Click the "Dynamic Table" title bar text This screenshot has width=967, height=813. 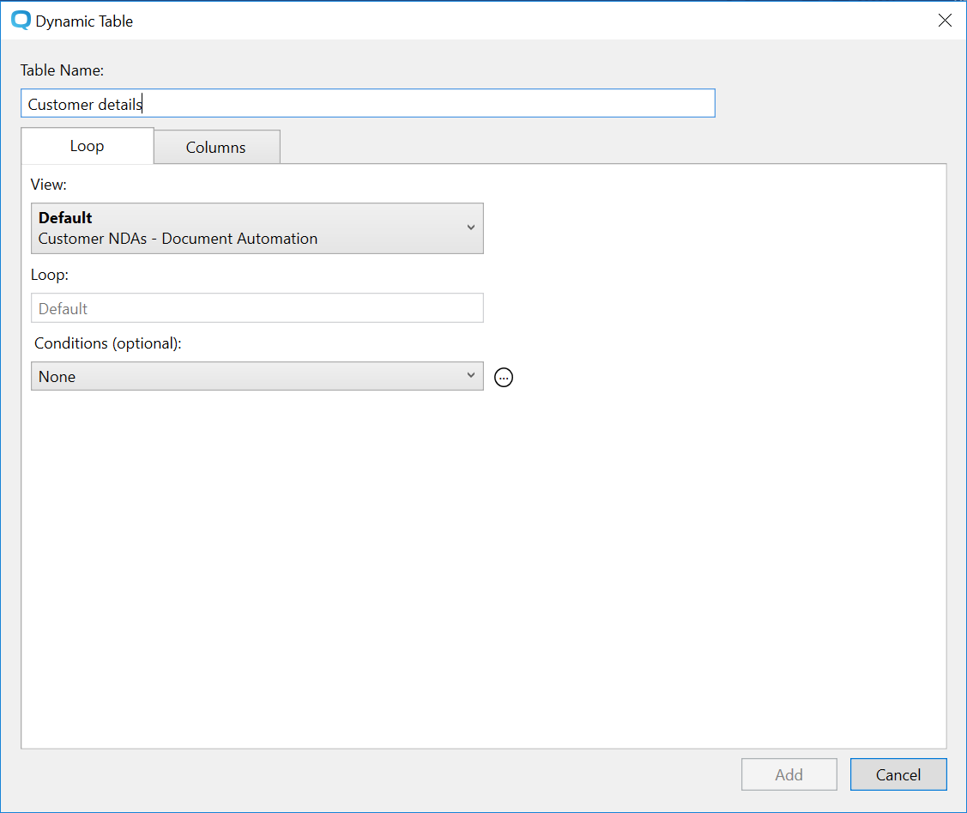click(x=84, y=21)
